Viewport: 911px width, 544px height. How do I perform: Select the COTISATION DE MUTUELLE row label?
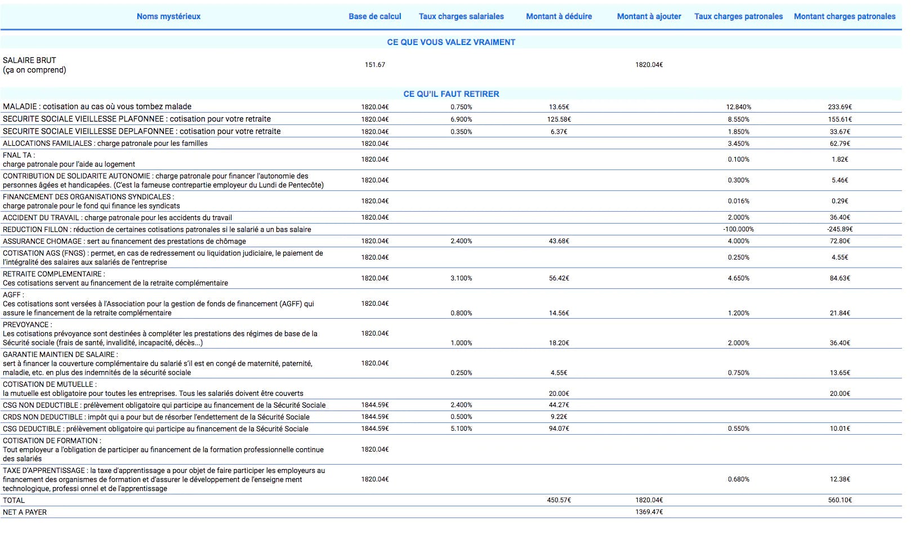pyautogui.click(x=153, y=389)
